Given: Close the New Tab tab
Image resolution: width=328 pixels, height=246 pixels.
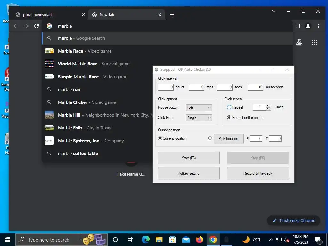Looking at the screenshot, I should 160,15.
